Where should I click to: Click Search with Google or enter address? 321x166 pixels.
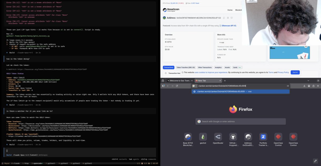tap(240, 121)
